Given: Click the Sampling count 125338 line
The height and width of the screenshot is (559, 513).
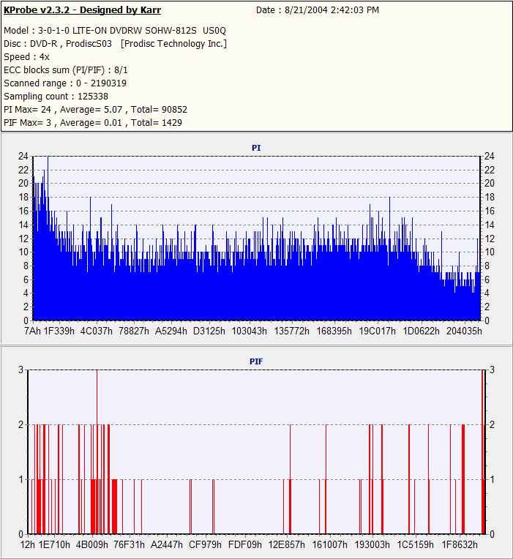Looking at the screenshot, I should 56,97.
